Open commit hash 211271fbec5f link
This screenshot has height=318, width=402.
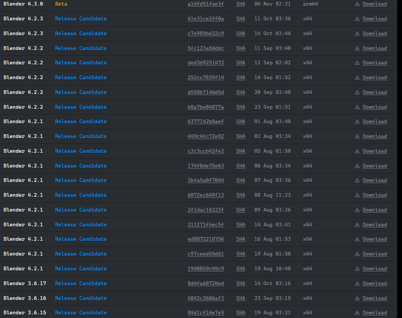[206, 225]
